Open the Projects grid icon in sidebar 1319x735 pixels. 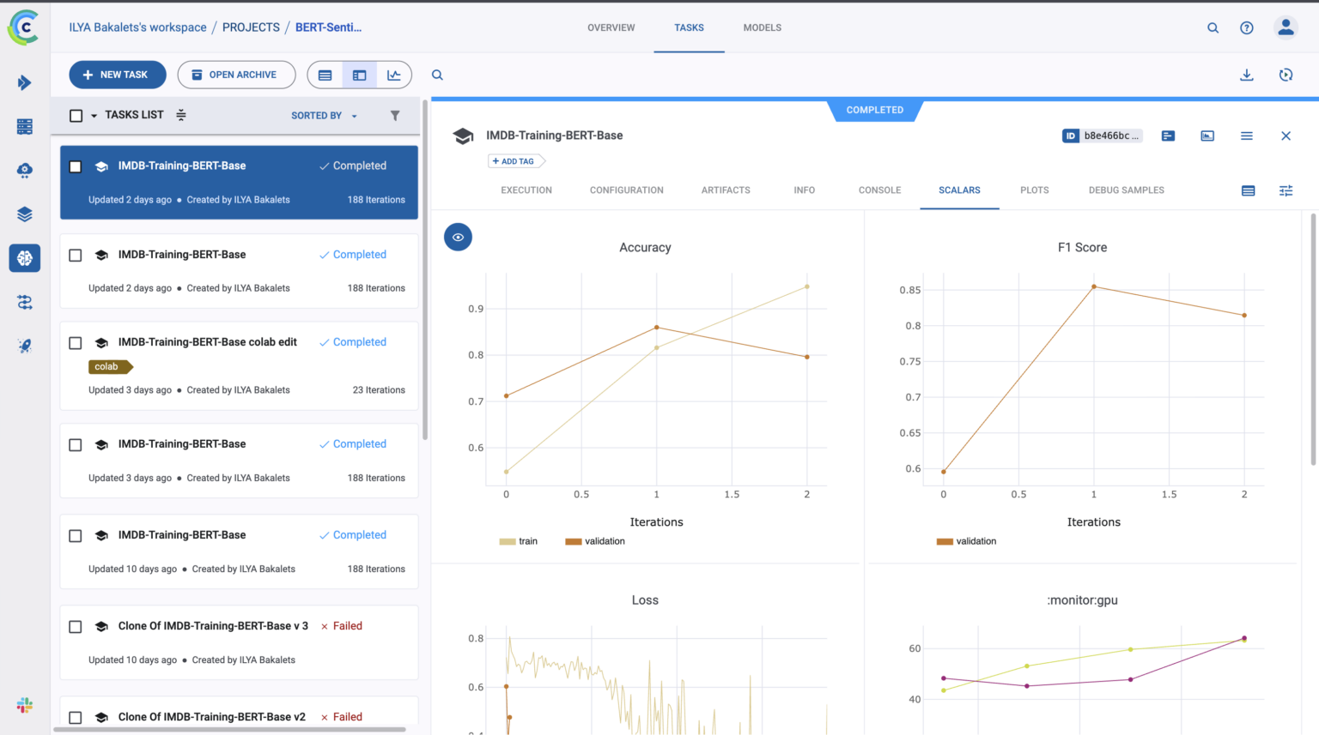tap(24, 126)
